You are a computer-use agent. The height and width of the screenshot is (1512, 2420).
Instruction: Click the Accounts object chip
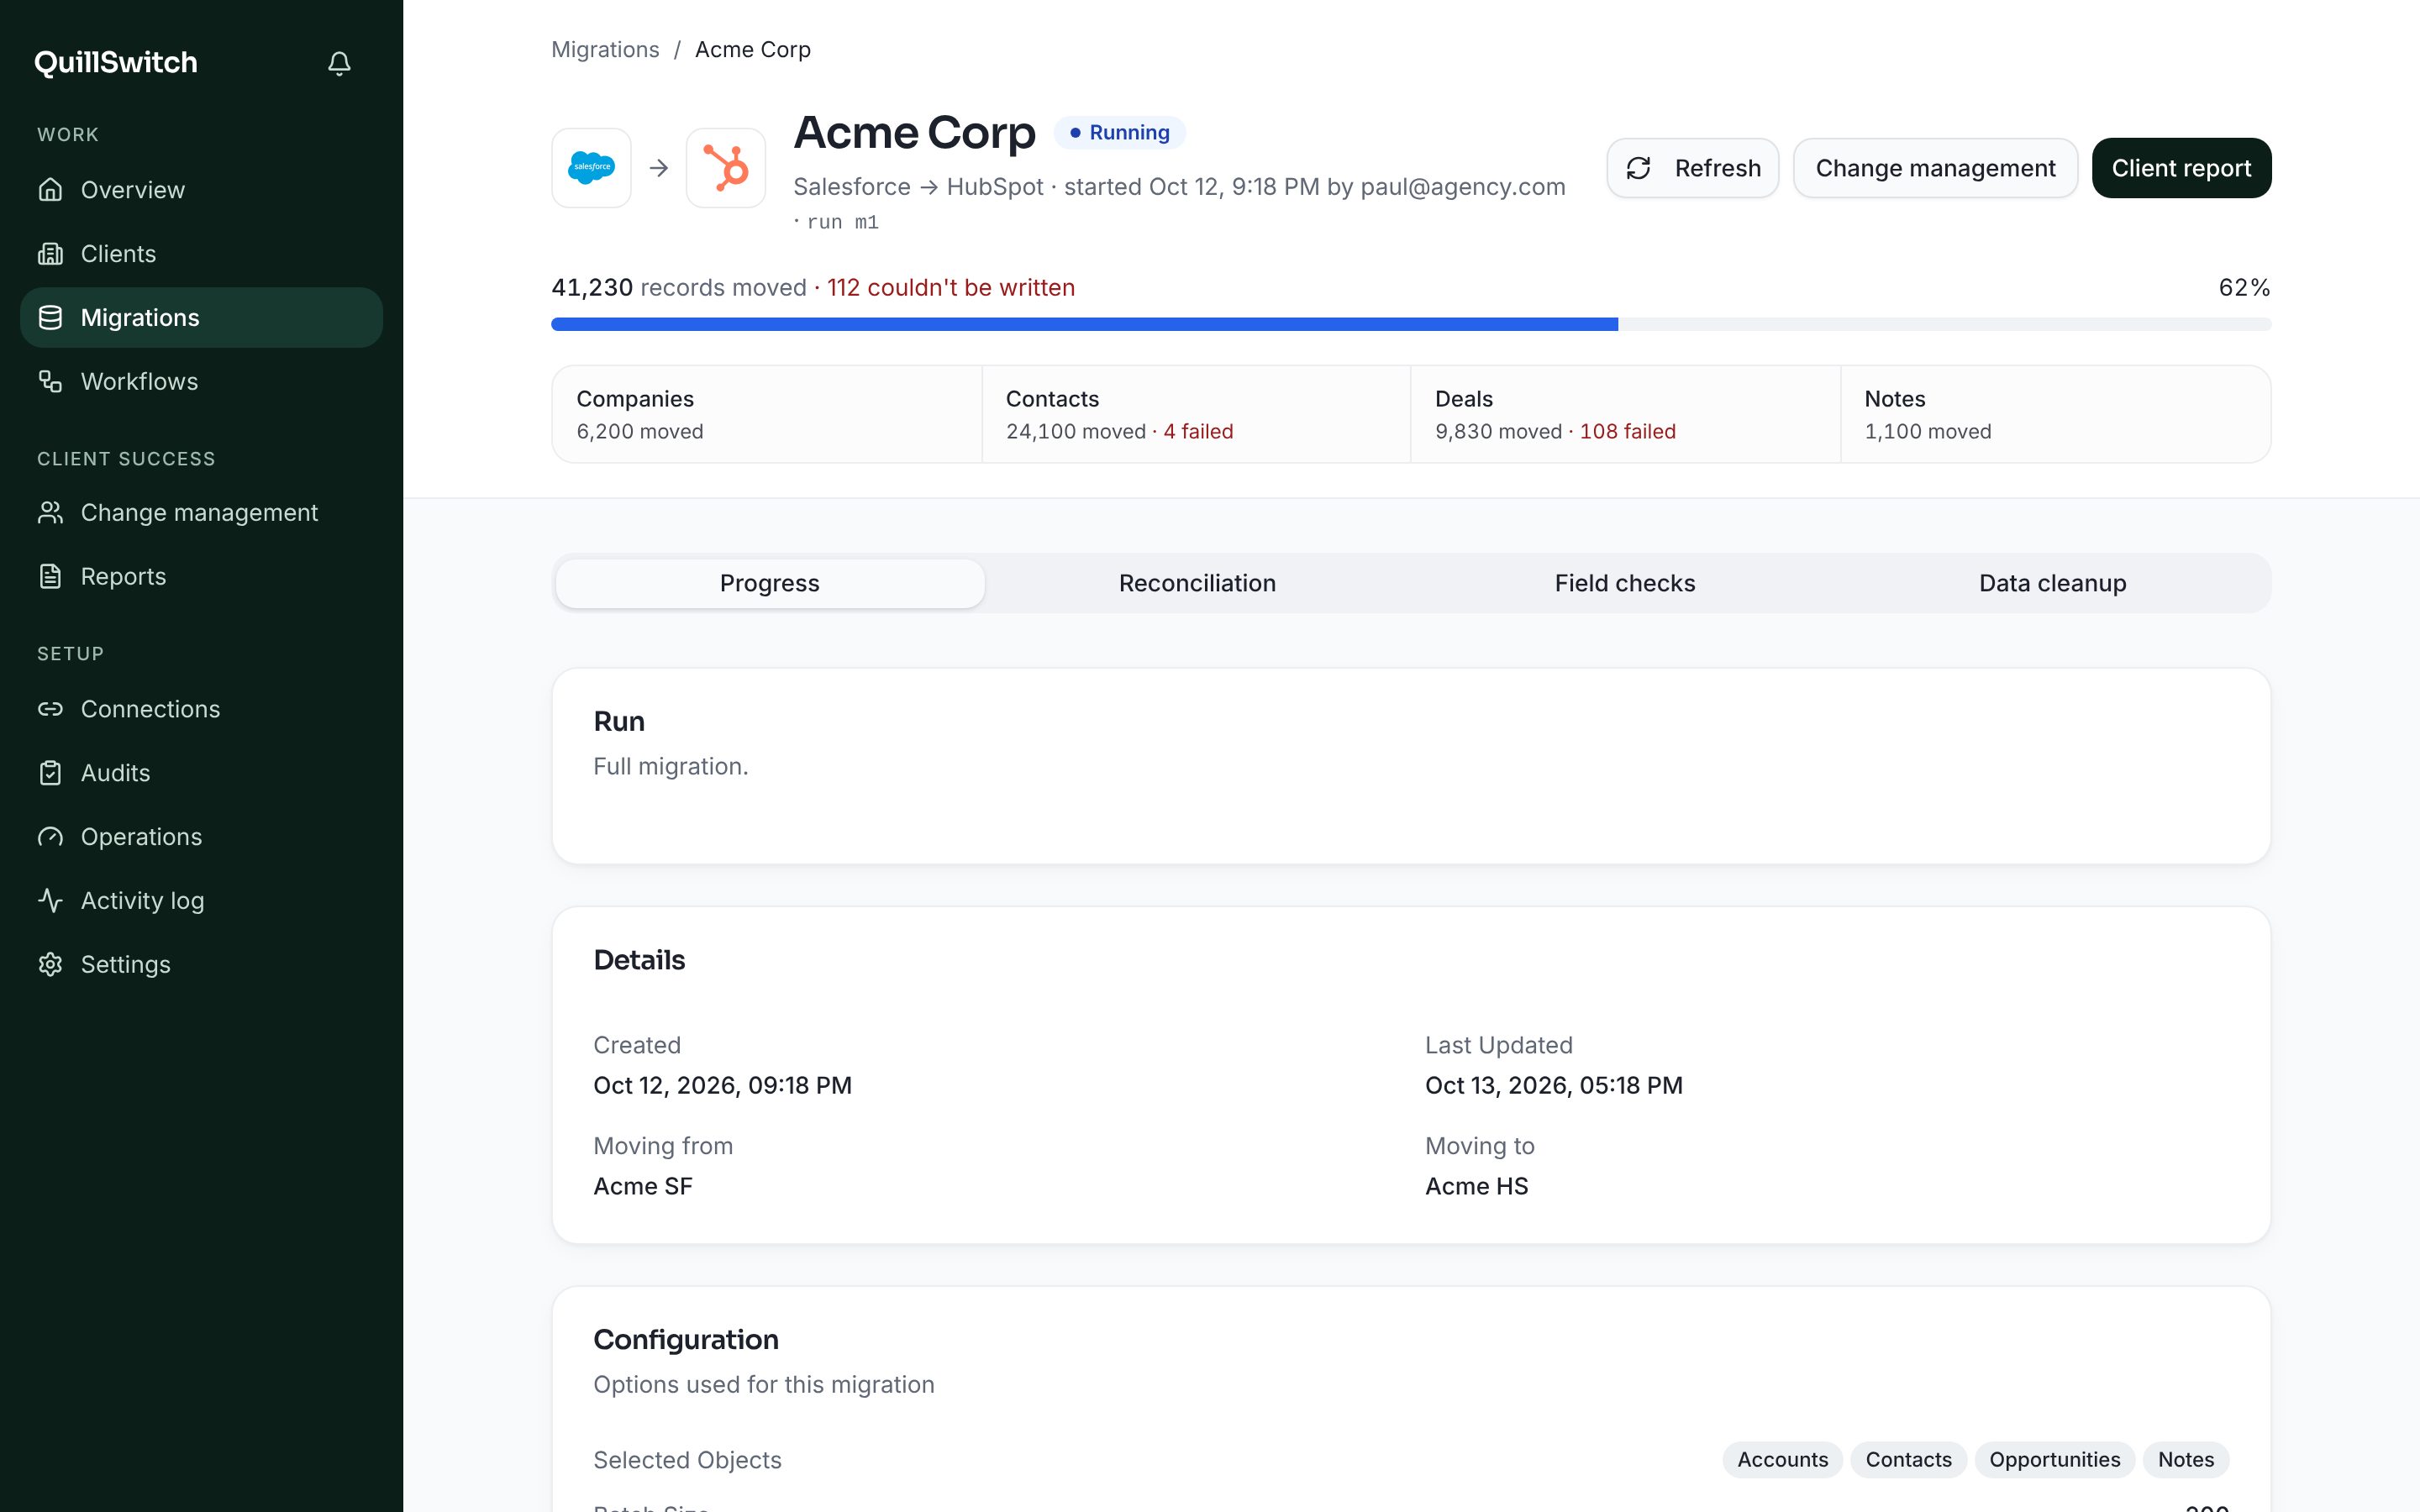pos(1782,1460)
